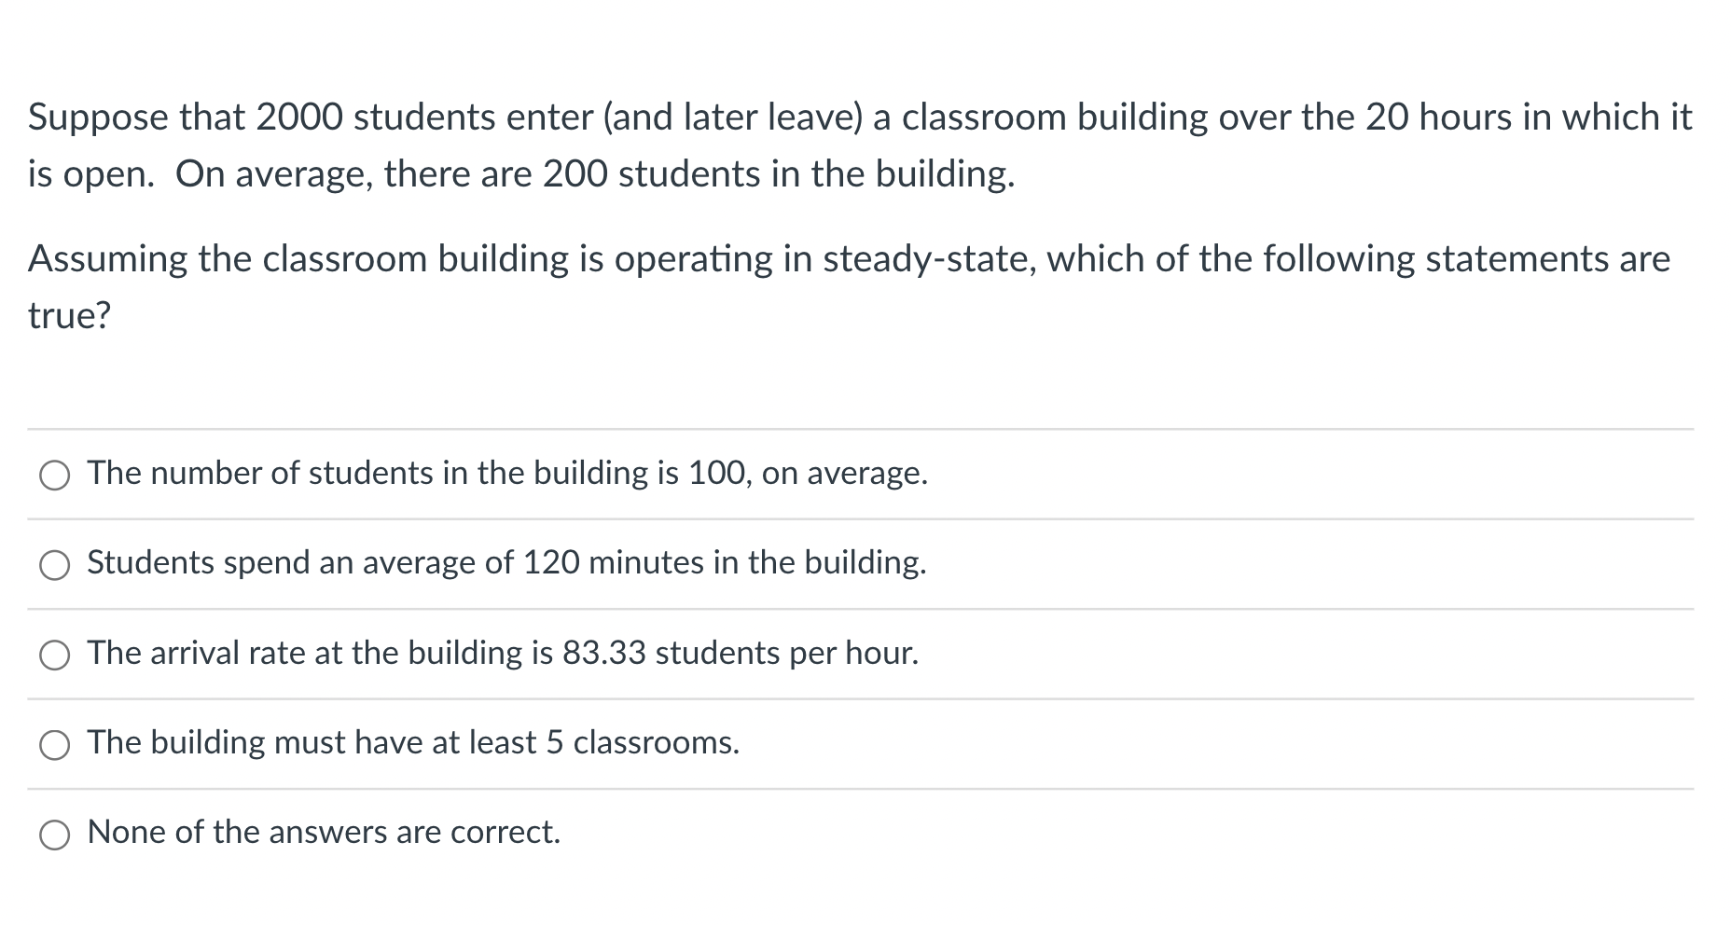Click the steady-state question sentence
The image size is (1731, 925).
click(x=849, y=260)
